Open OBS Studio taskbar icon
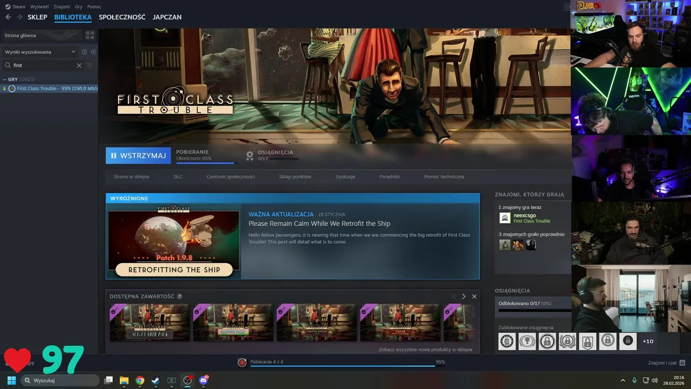 coord(187,380)
